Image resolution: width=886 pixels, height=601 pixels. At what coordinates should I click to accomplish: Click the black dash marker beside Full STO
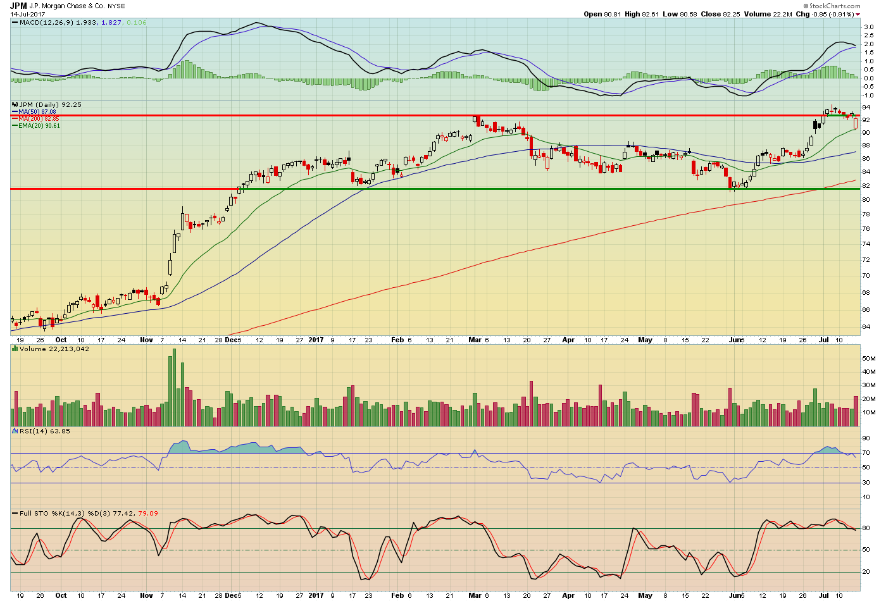pyautogui.click(x=15, y=513)
